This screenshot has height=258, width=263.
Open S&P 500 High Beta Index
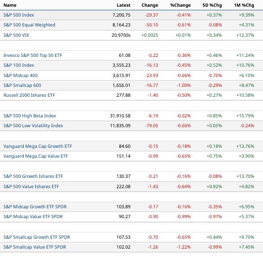[30, 116]
